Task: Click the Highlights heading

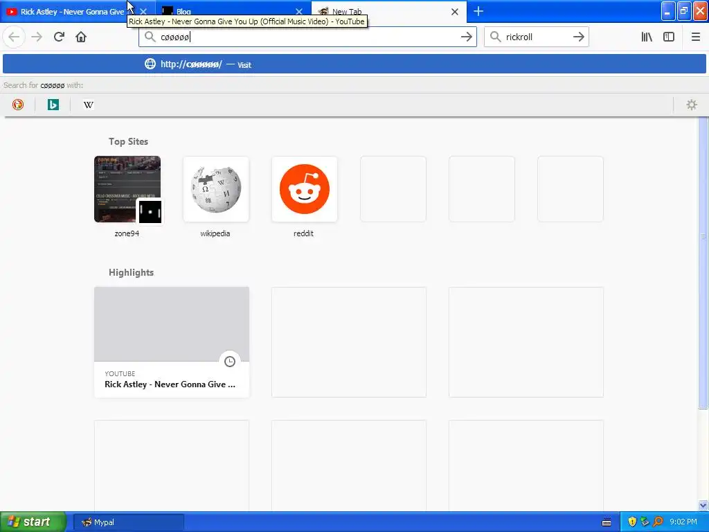Action: (x=131, y=272)
